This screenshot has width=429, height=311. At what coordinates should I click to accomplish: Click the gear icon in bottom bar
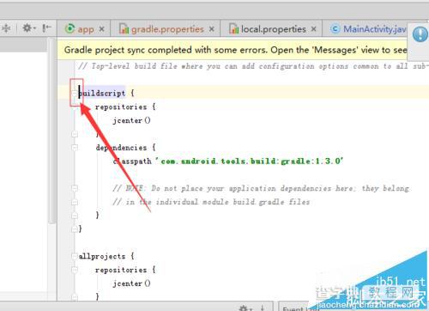pos(244,308)
